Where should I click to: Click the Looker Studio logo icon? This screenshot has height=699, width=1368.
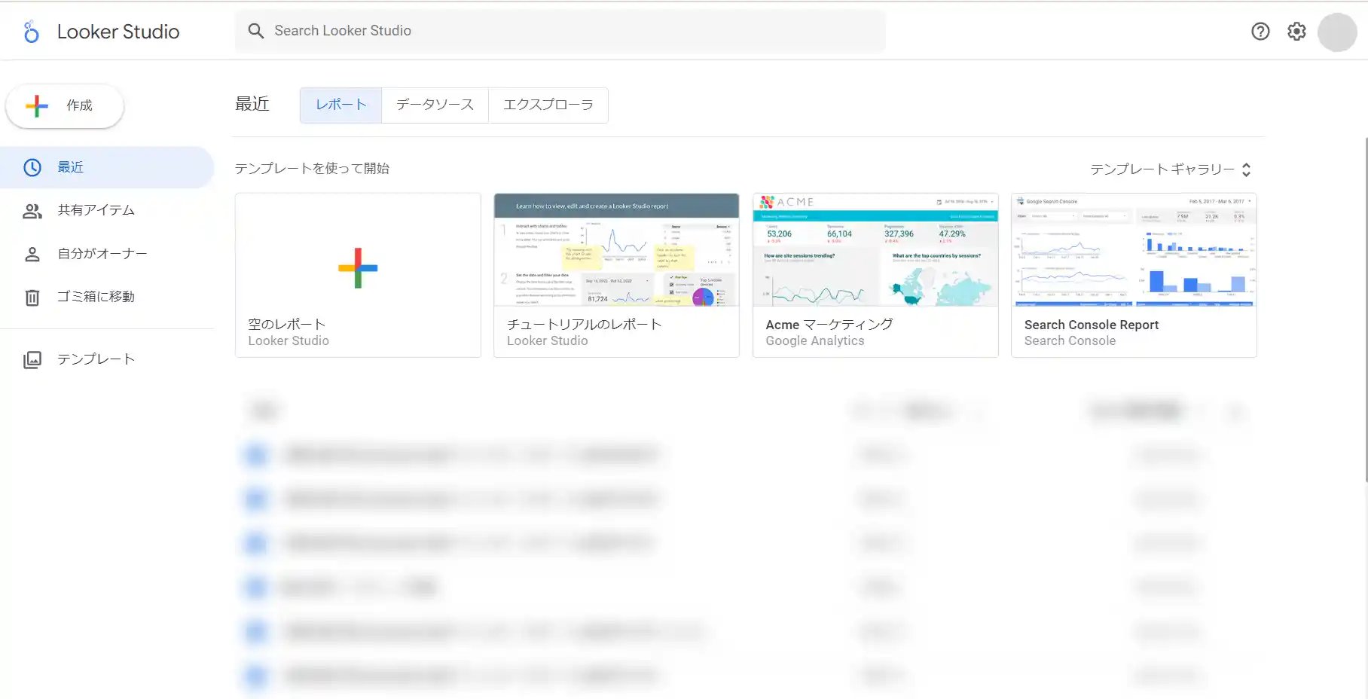[31, 32]
